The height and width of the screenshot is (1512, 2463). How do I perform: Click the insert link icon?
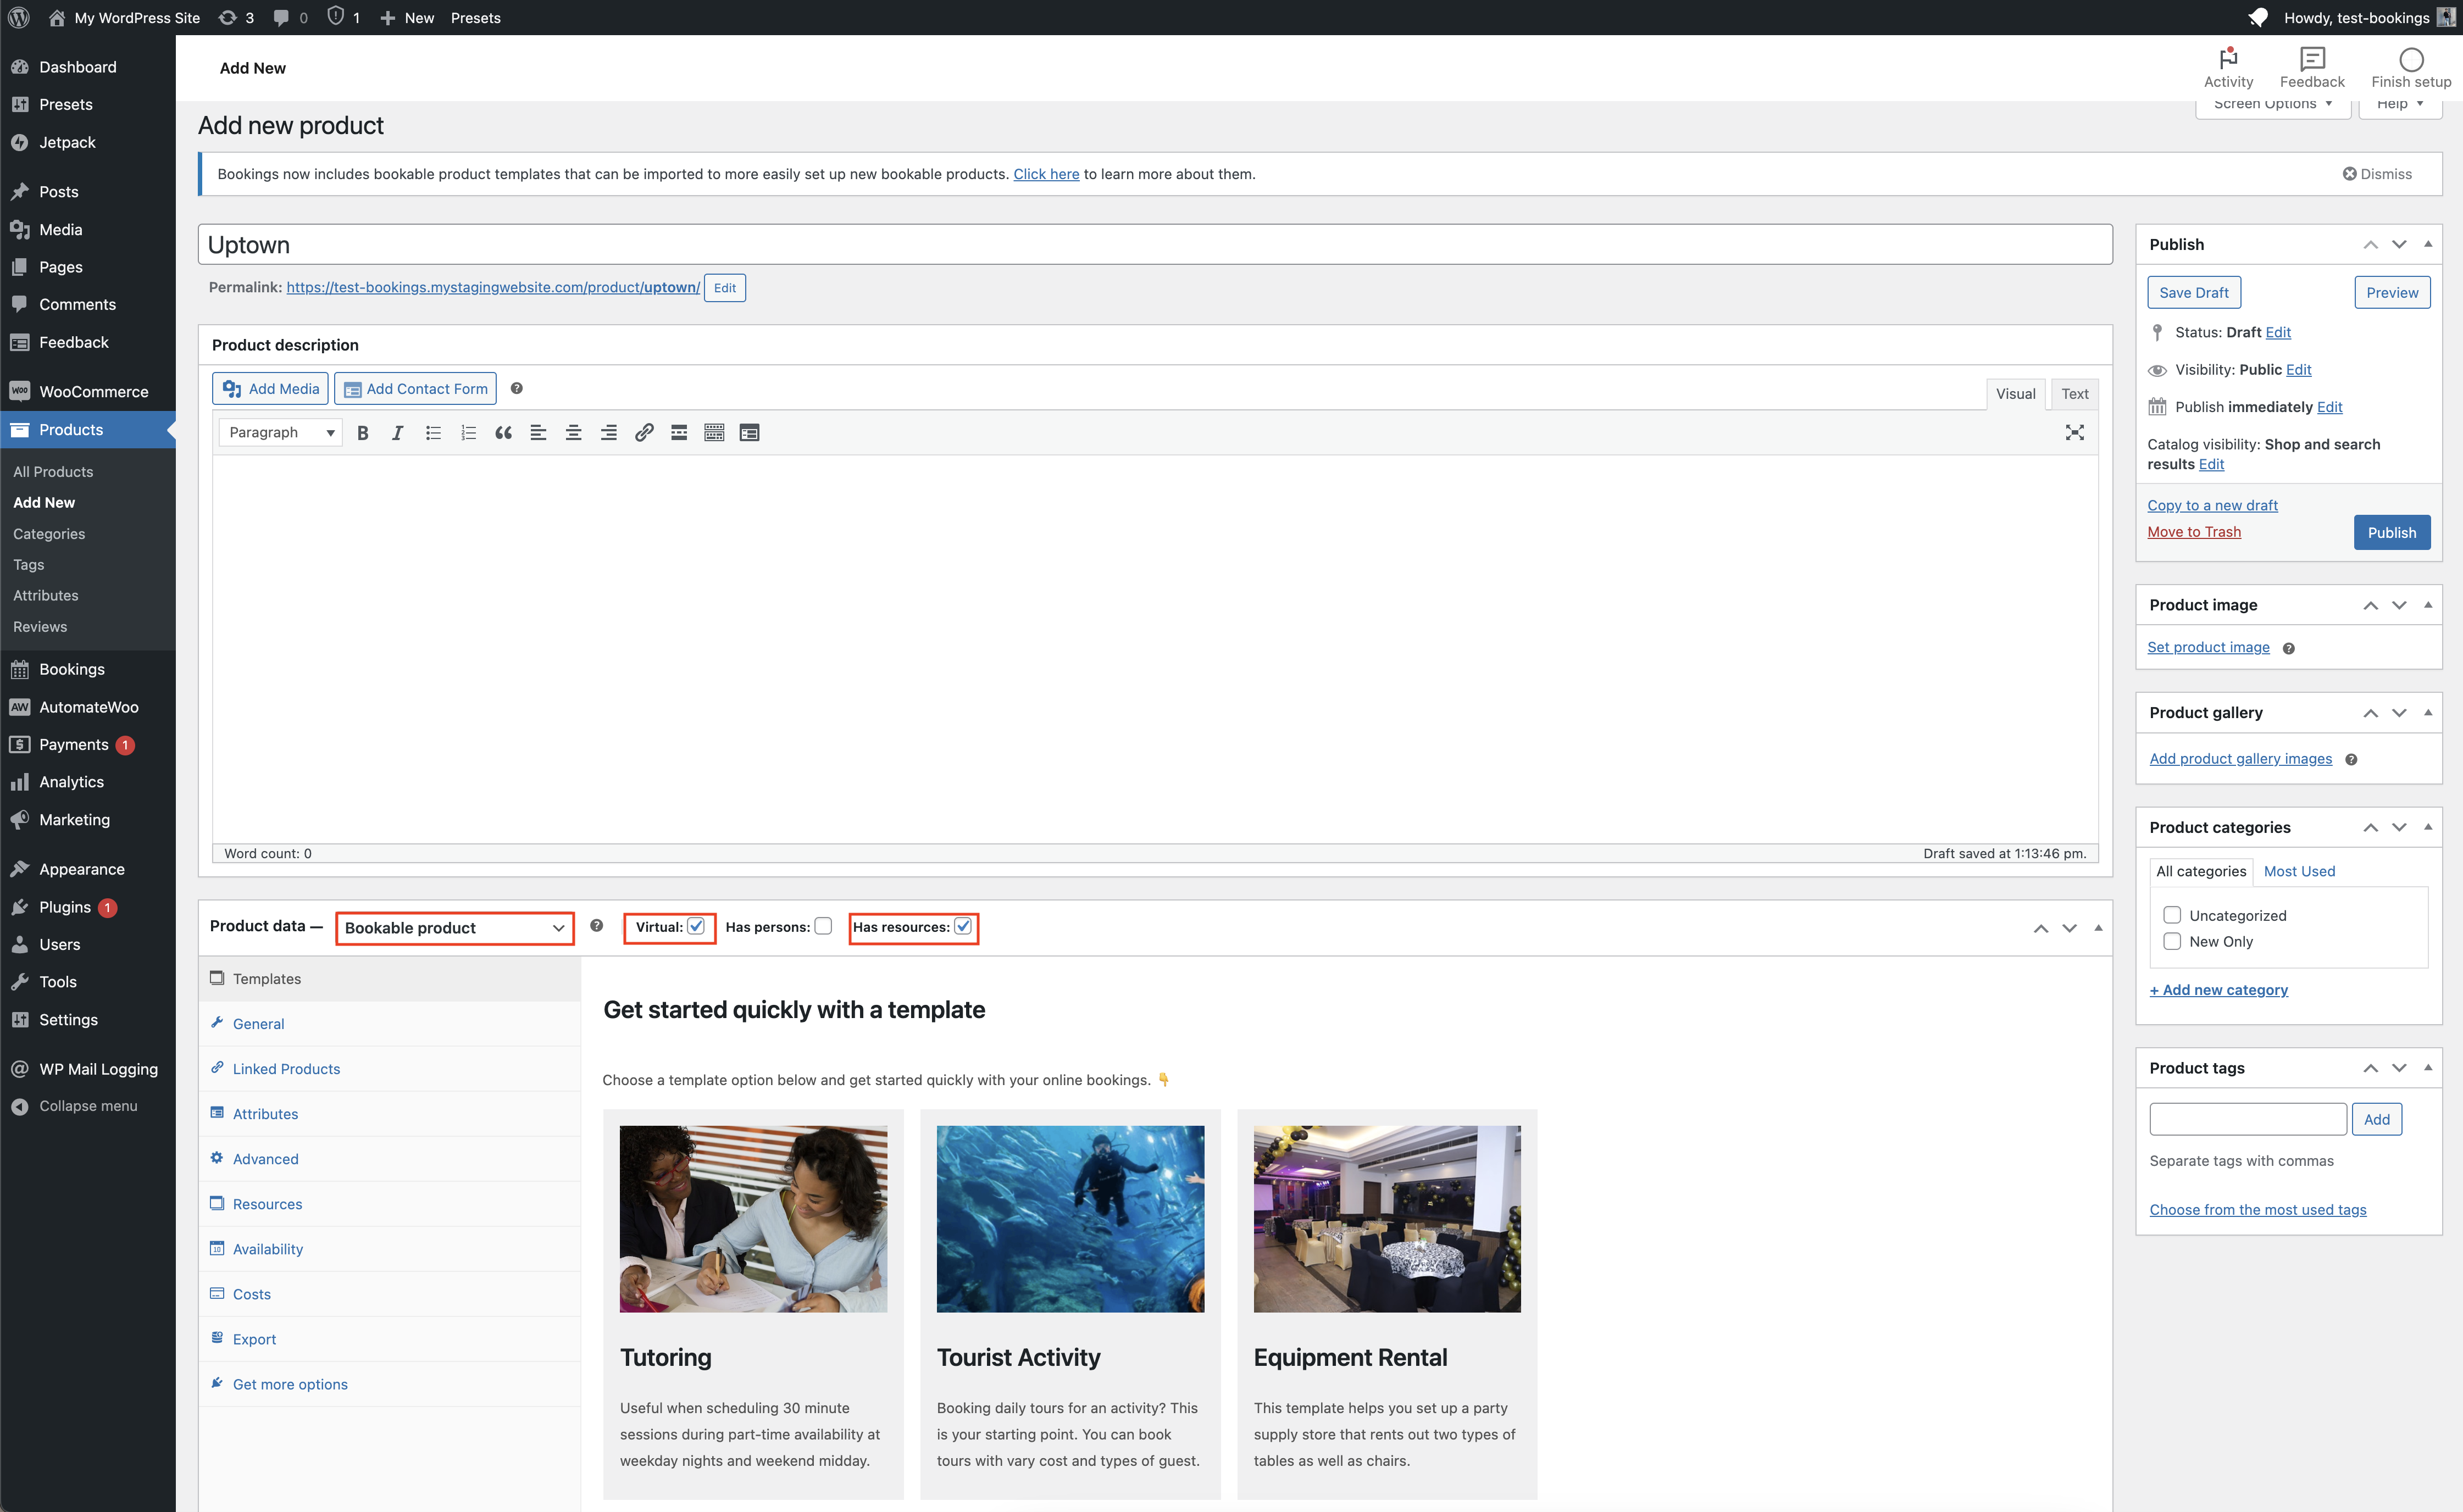(644, 433)
